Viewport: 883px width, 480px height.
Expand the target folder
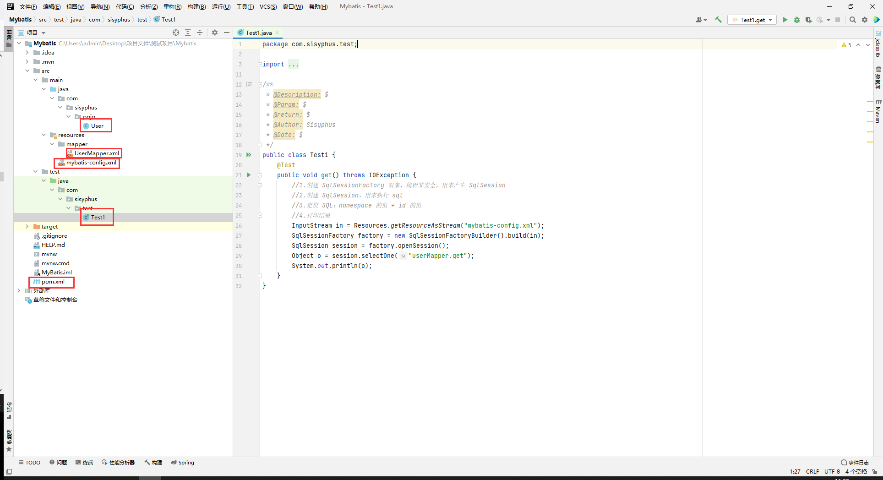tap(27, 226)
